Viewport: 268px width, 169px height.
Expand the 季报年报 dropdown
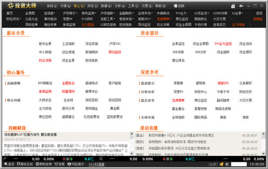(127, 19)
